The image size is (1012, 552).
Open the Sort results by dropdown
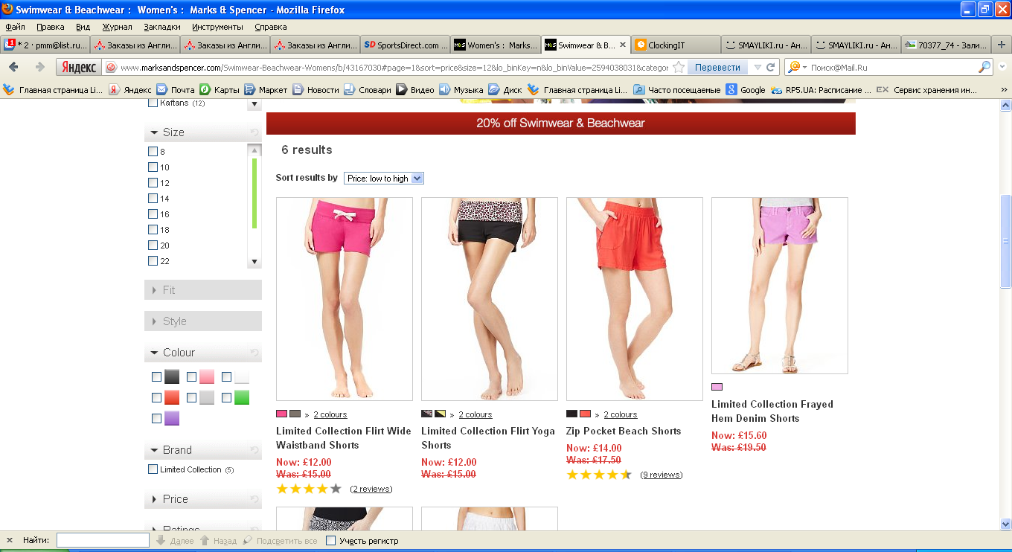383,179
